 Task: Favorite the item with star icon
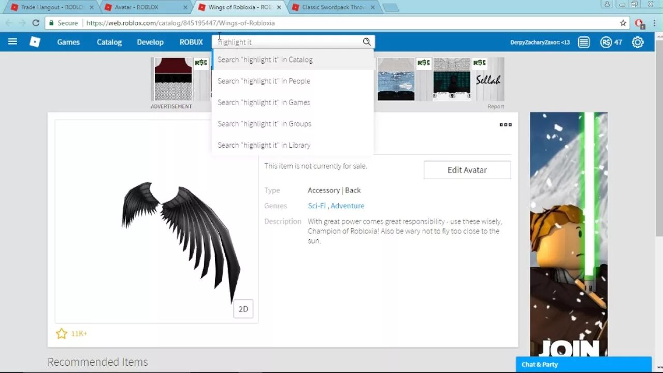click(62, 334)
